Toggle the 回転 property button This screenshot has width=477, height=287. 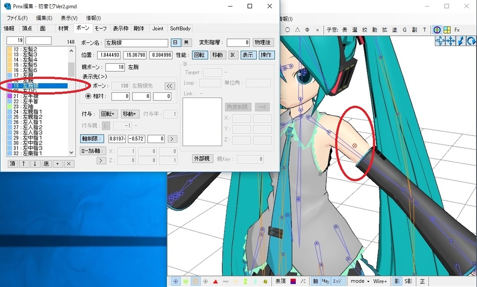(199, 55)
